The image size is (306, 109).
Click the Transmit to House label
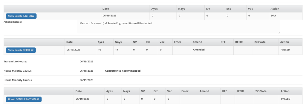coord(15,62)
